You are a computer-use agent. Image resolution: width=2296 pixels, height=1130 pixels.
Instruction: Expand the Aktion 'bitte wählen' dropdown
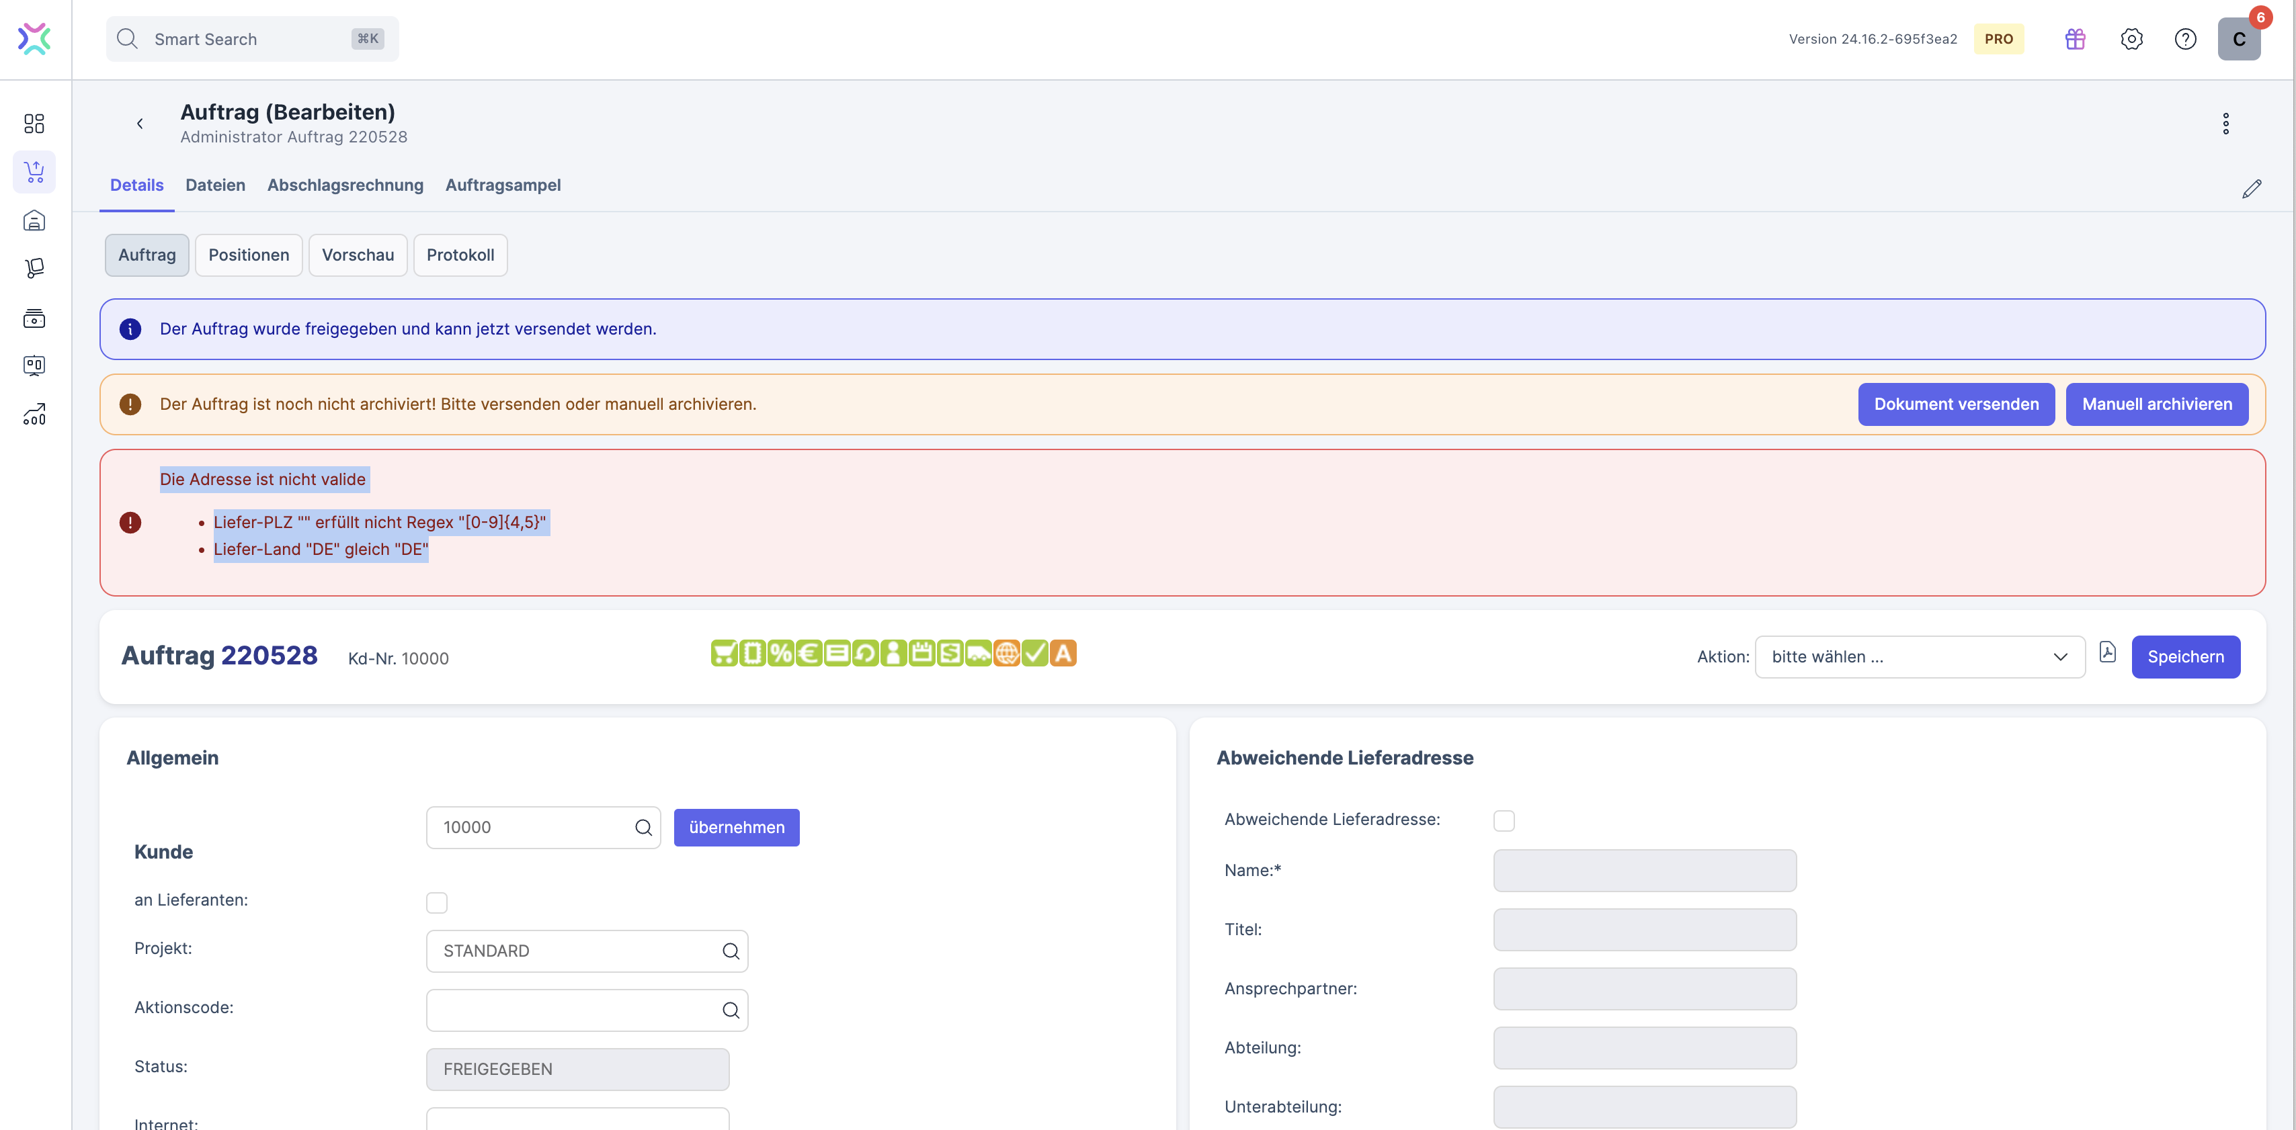coord(1919,657)
